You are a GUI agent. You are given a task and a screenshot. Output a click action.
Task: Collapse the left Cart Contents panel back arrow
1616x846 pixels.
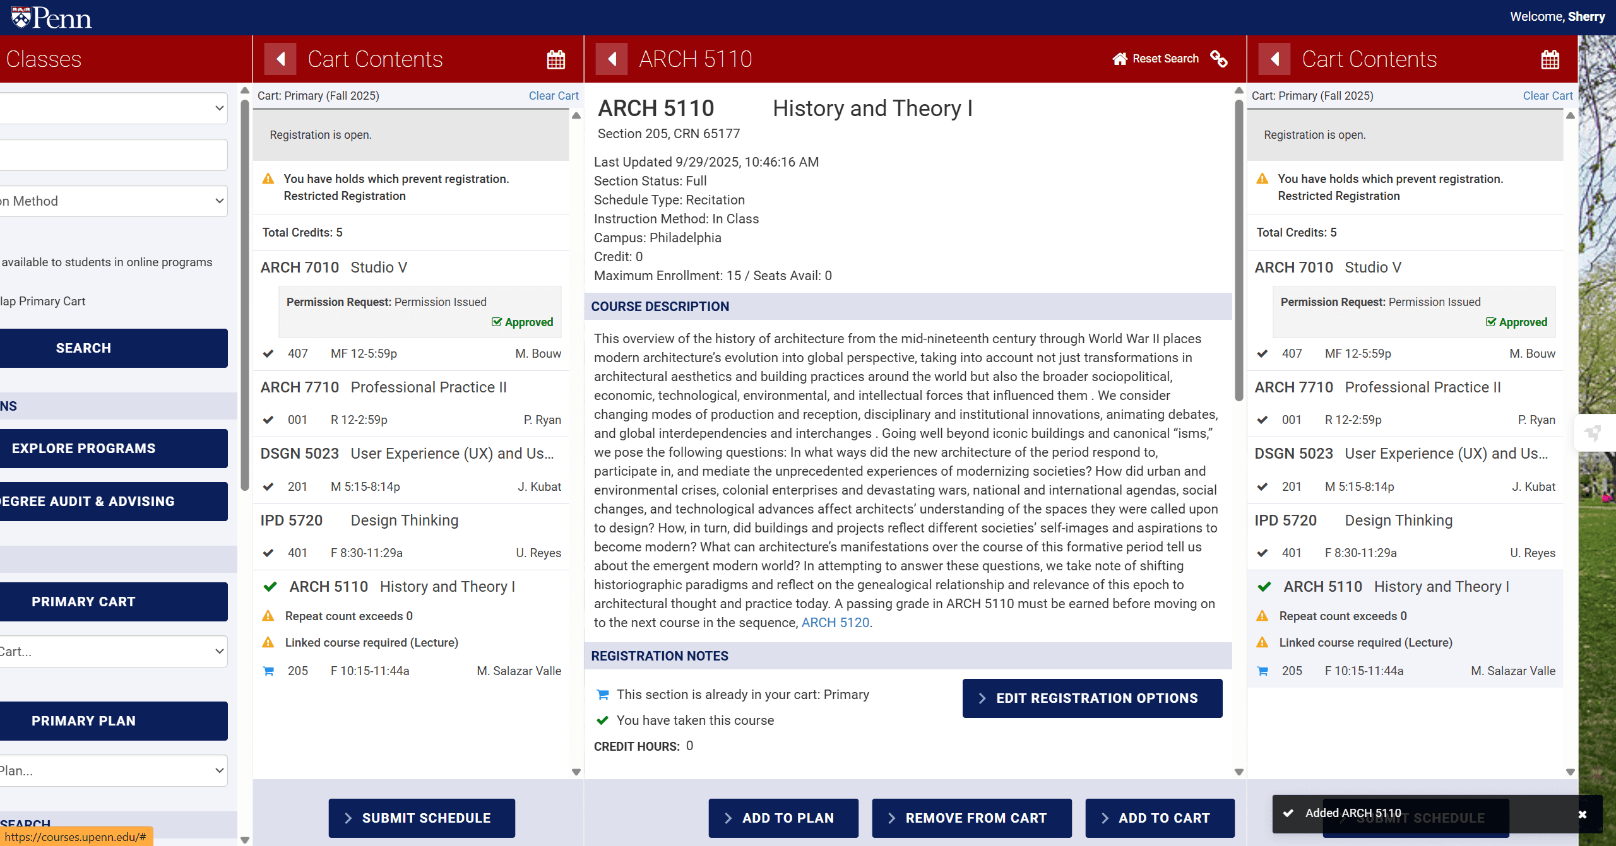click(280, 59)
